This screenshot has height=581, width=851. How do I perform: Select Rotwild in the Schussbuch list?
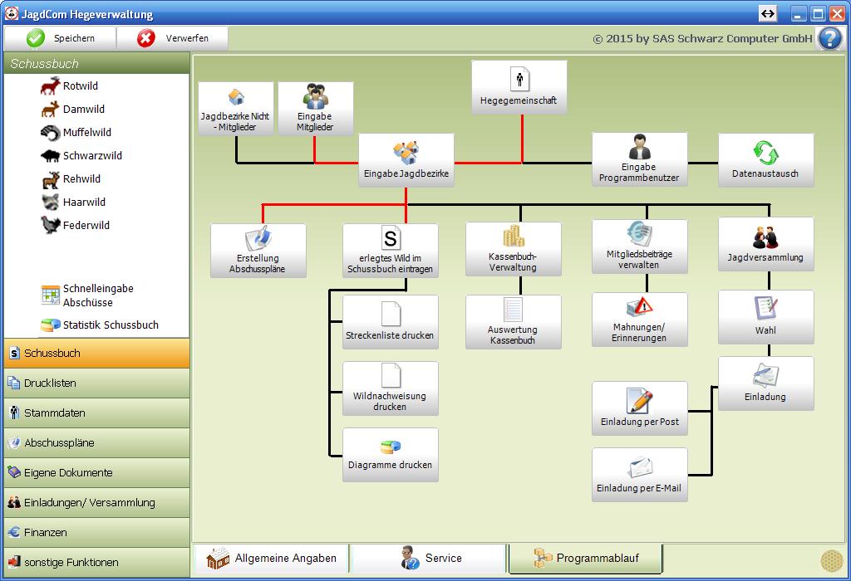click(x=80, y=86)
